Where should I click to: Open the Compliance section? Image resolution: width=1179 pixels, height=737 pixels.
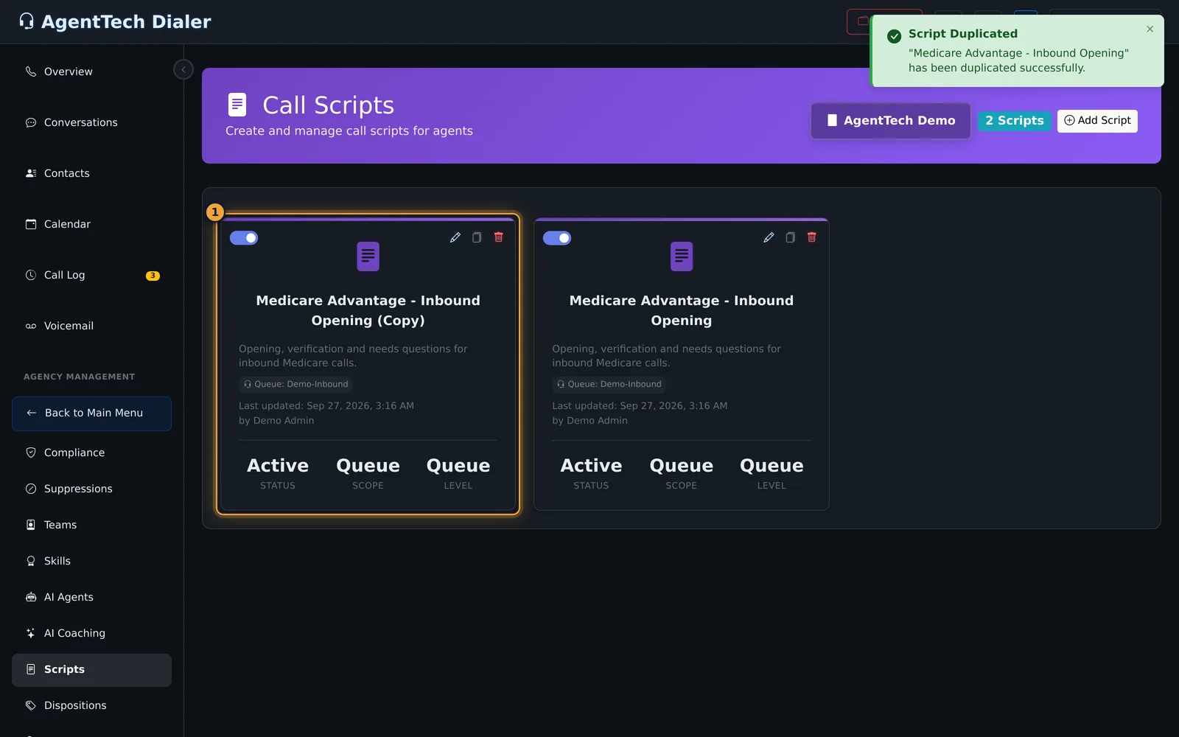[x=91, y=453]
